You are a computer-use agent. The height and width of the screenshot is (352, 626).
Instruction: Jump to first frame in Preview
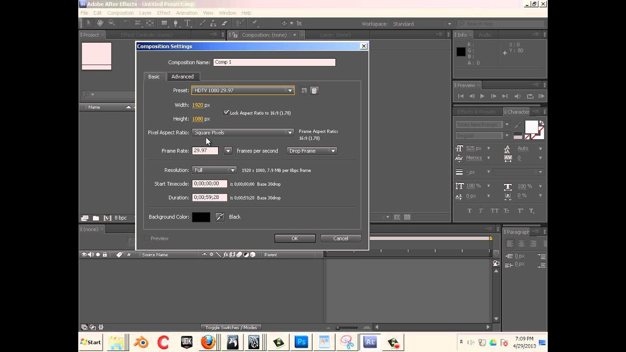pos(461,96)
